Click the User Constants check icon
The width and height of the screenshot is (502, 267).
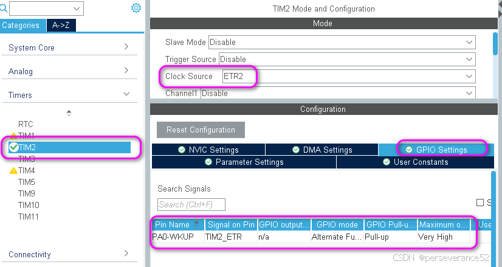(387, 162)
